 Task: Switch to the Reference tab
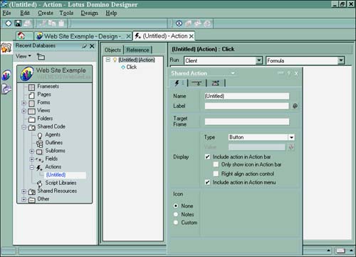pyautogui.click(x=137, y=50)
